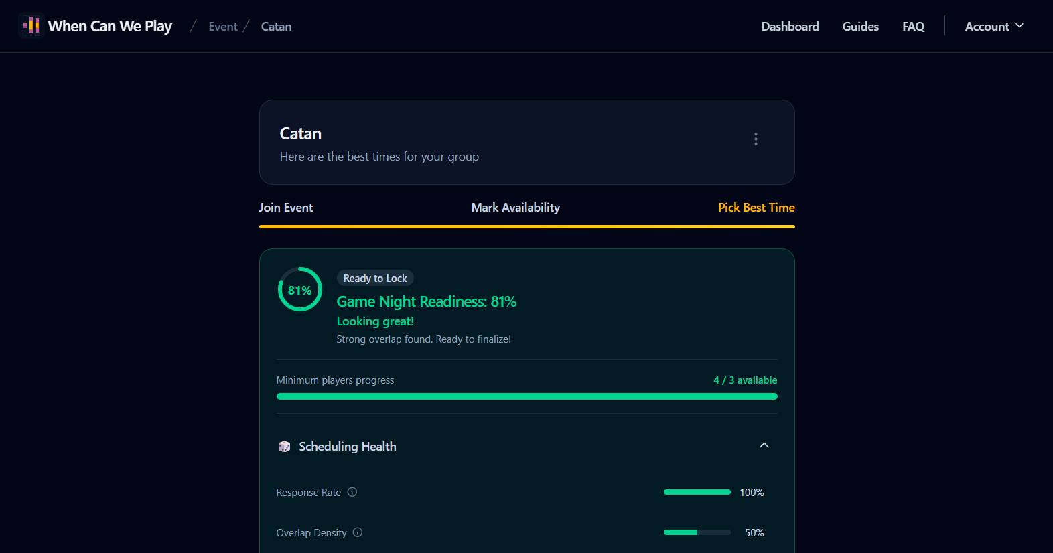Switch to the Join Event tab
Viewport: 1053px width, 553px height.
pyautogui.click(x=286, y=208)
